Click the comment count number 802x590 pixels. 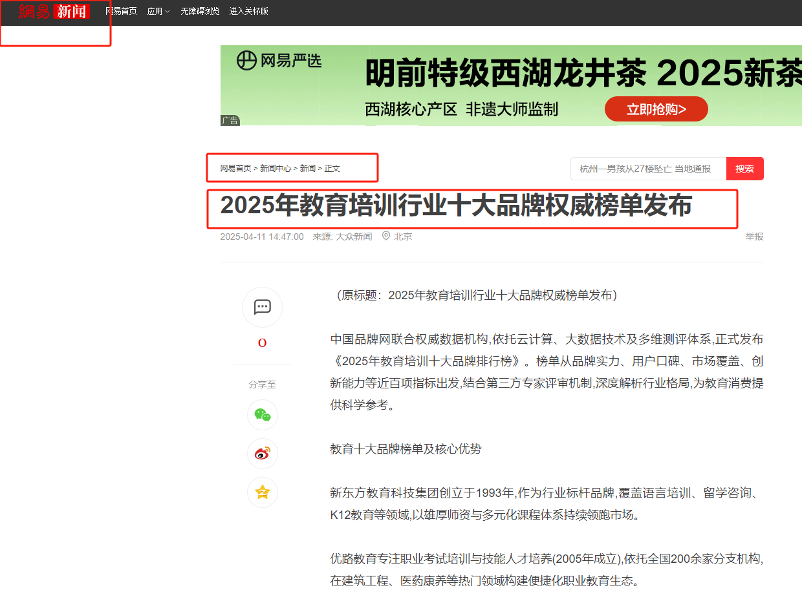[262, 343]
